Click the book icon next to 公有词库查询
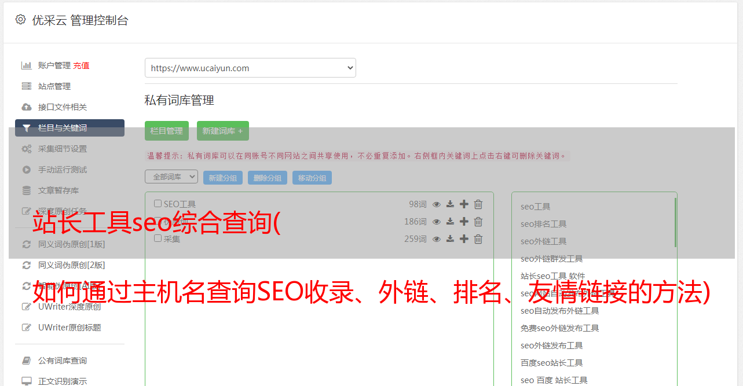This screenshot has height=386, width=743. (x=26, y=361)
